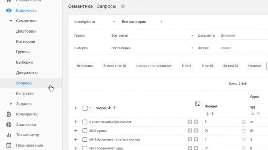Image resolution: width=268 pixels, height=150 pixels.
Task: Click the 'Всего: 2 845' total count
Action: 237,84
